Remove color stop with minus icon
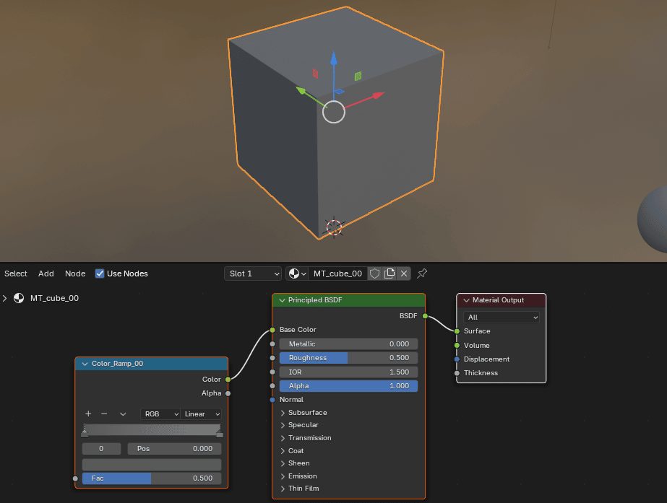Image resolution: width=667 pixels, height=503 pixels. pyautogui.click(x=104, y=414)
